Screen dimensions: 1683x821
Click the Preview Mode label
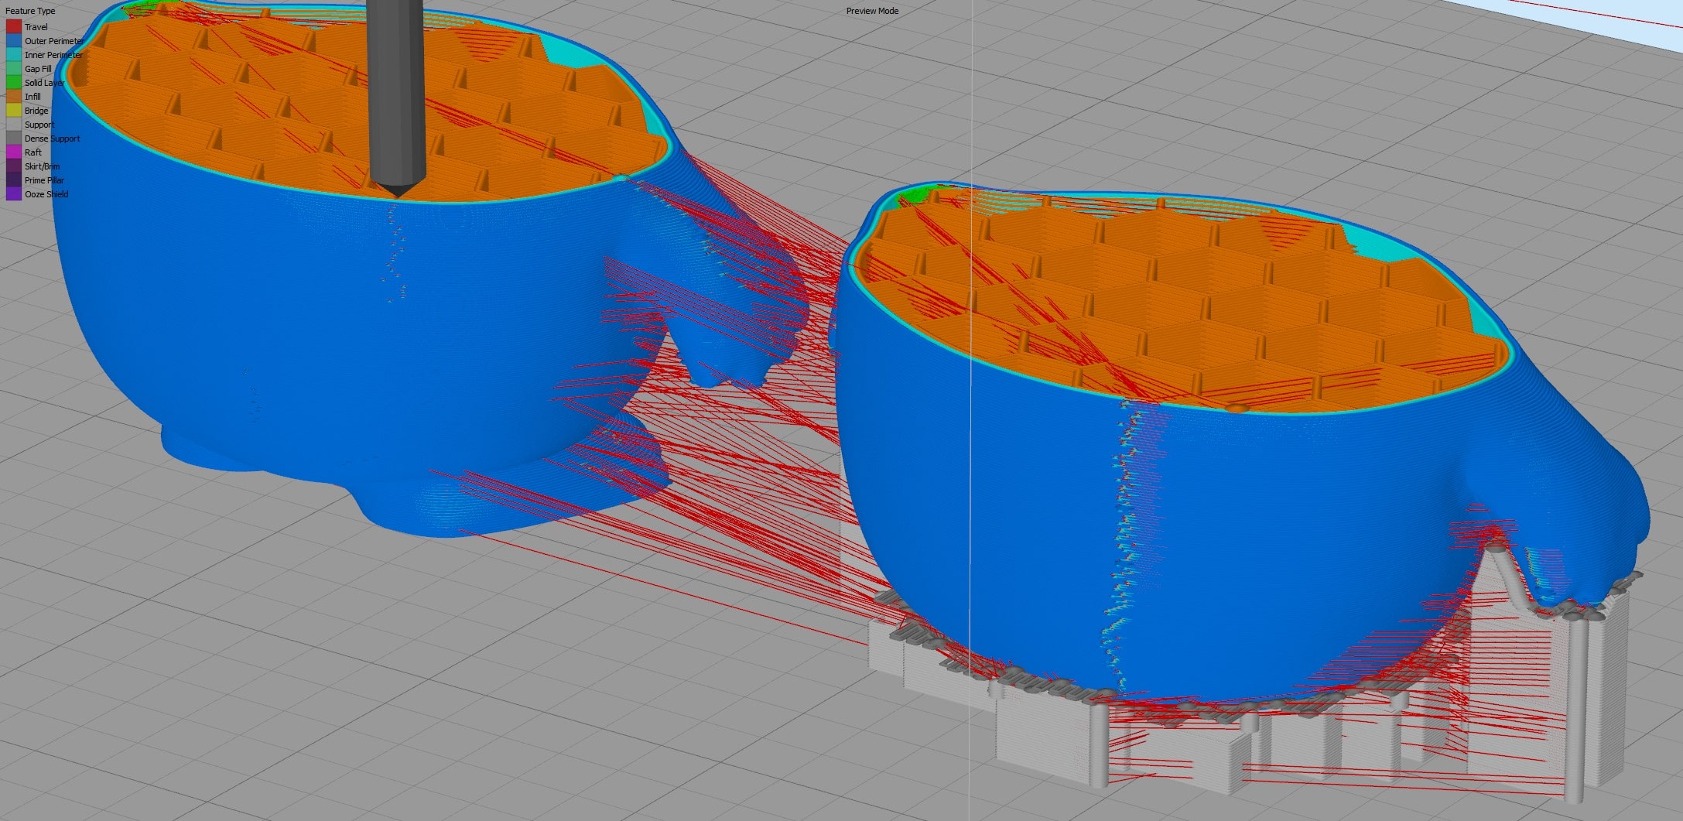click(872, 11)
